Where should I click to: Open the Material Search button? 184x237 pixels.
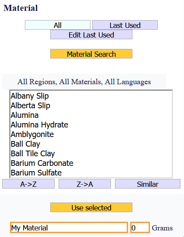91,54
